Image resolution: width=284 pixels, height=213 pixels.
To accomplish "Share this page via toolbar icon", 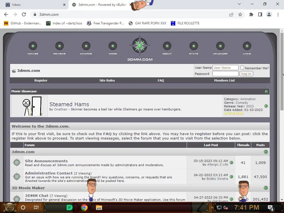I will [x=231, y=14].
